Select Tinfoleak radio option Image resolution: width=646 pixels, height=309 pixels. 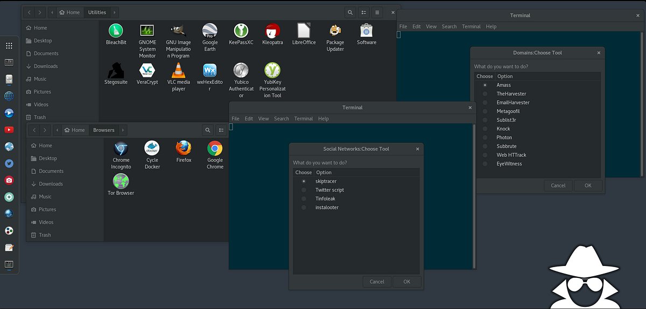point(304,198)
